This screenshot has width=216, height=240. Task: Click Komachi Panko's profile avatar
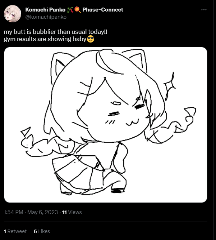(13, 14)
